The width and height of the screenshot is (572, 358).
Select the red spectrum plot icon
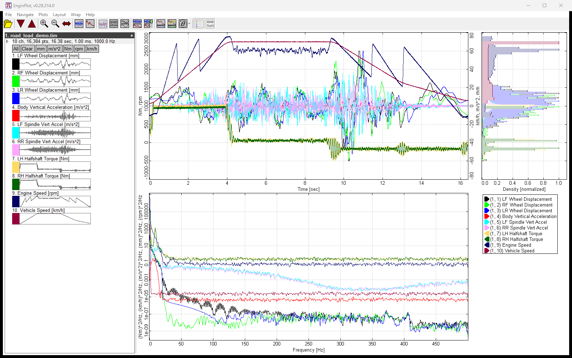point(90,24)
